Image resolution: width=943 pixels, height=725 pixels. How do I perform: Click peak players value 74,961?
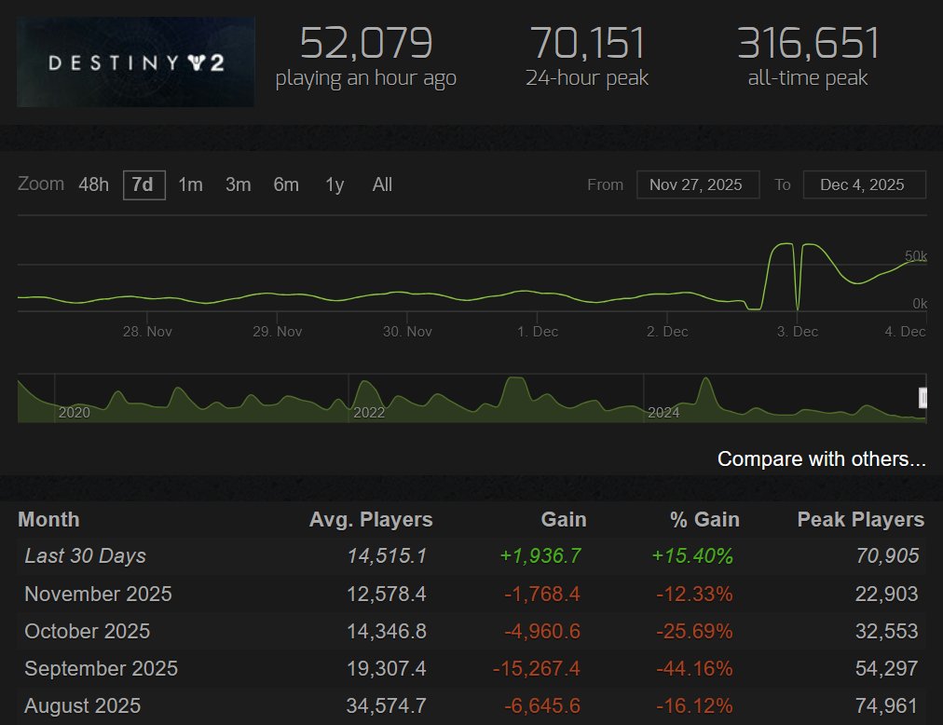click(887, 706)
